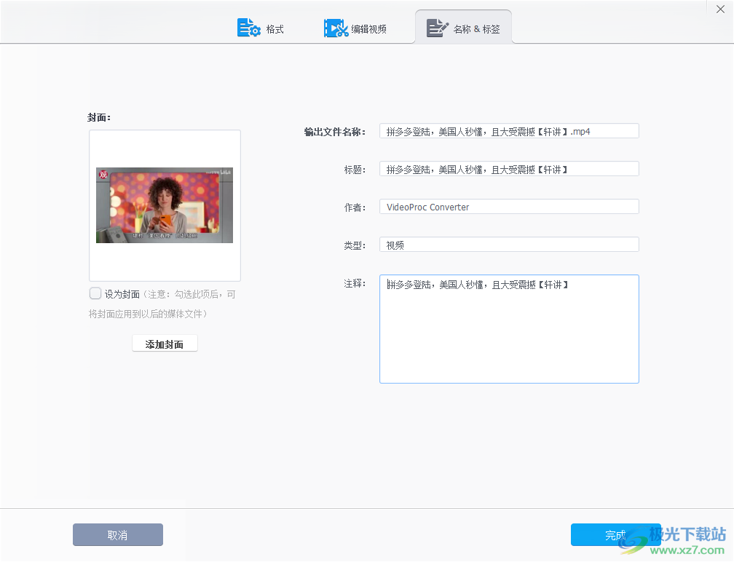Click the 添加封面 button
Viewport: 734px width, 562px height.
164,343
